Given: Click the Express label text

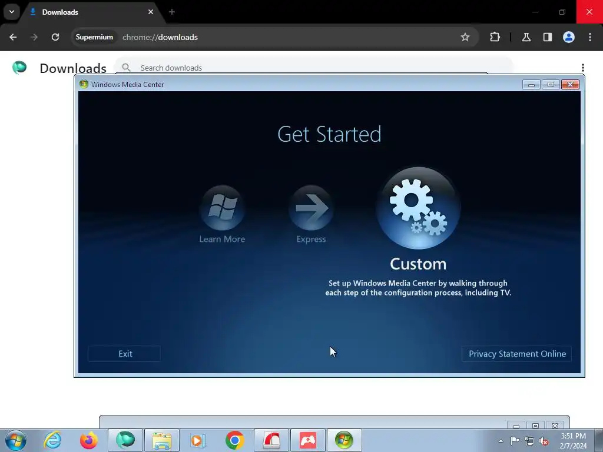Looking at the screenshot, I should pyautogui.click(x=311, y=239).
